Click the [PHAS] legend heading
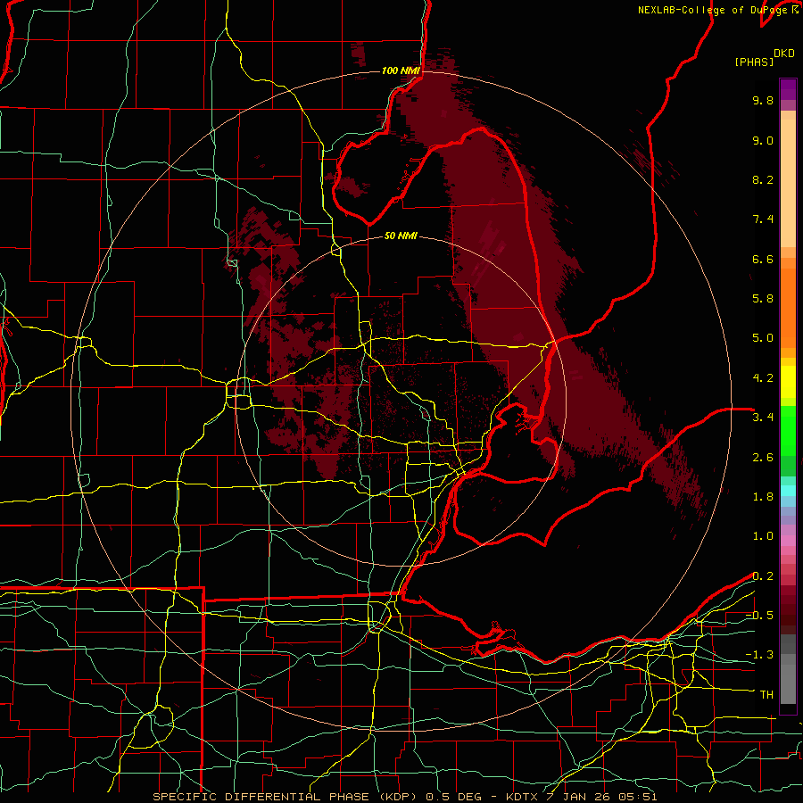 [754, 62]
